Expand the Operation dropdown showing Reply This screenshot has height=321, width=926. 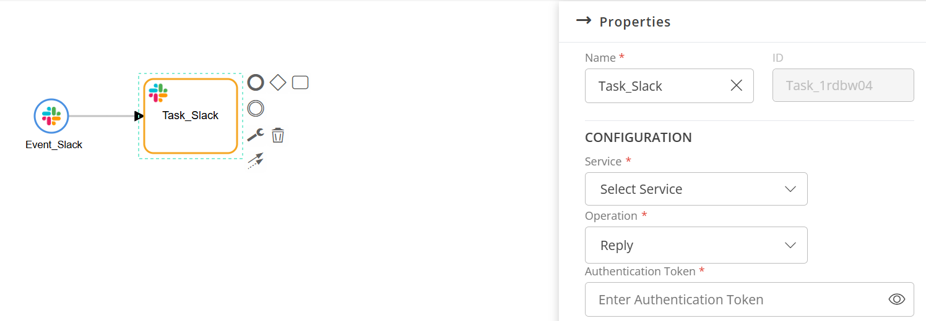pyautogui.click(x=696, y=245)
